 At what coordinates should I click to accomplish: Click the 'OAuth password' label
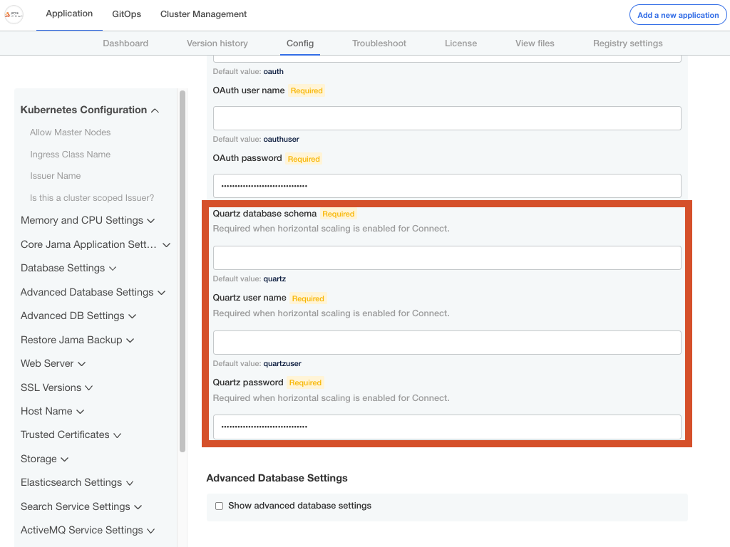pyautogui.click(x=247, y=158)
